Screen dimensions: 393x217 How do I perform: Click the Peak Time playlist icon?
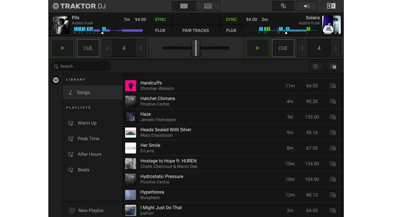71,139
